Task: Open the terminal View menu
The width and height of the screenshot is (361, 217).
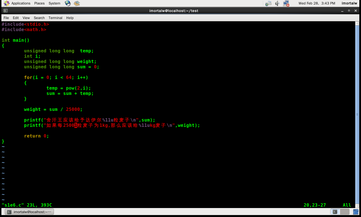Action: click(26, 18)
